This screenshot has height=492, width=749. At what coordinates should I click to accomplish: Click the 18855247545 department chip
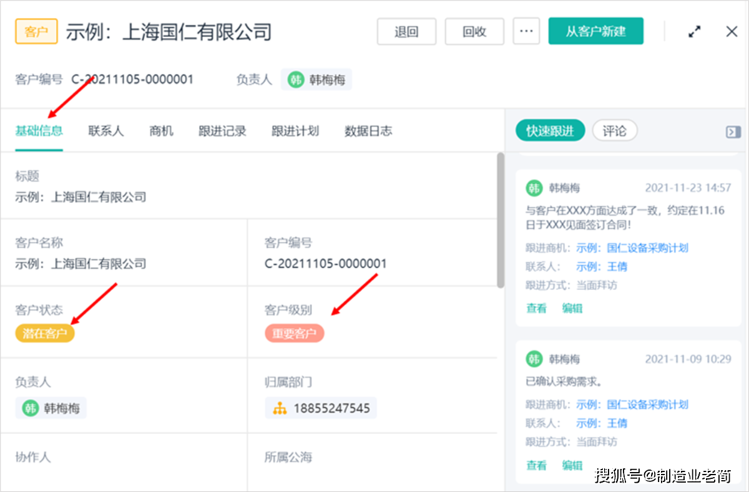(321, 408)
